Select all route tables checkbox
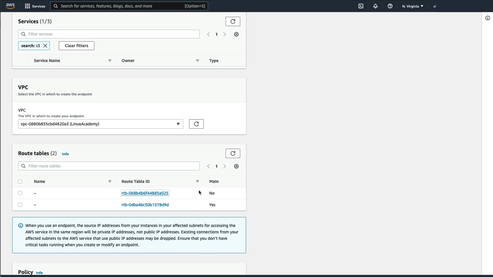The image size is (493, 277). [x=20, y=182]
